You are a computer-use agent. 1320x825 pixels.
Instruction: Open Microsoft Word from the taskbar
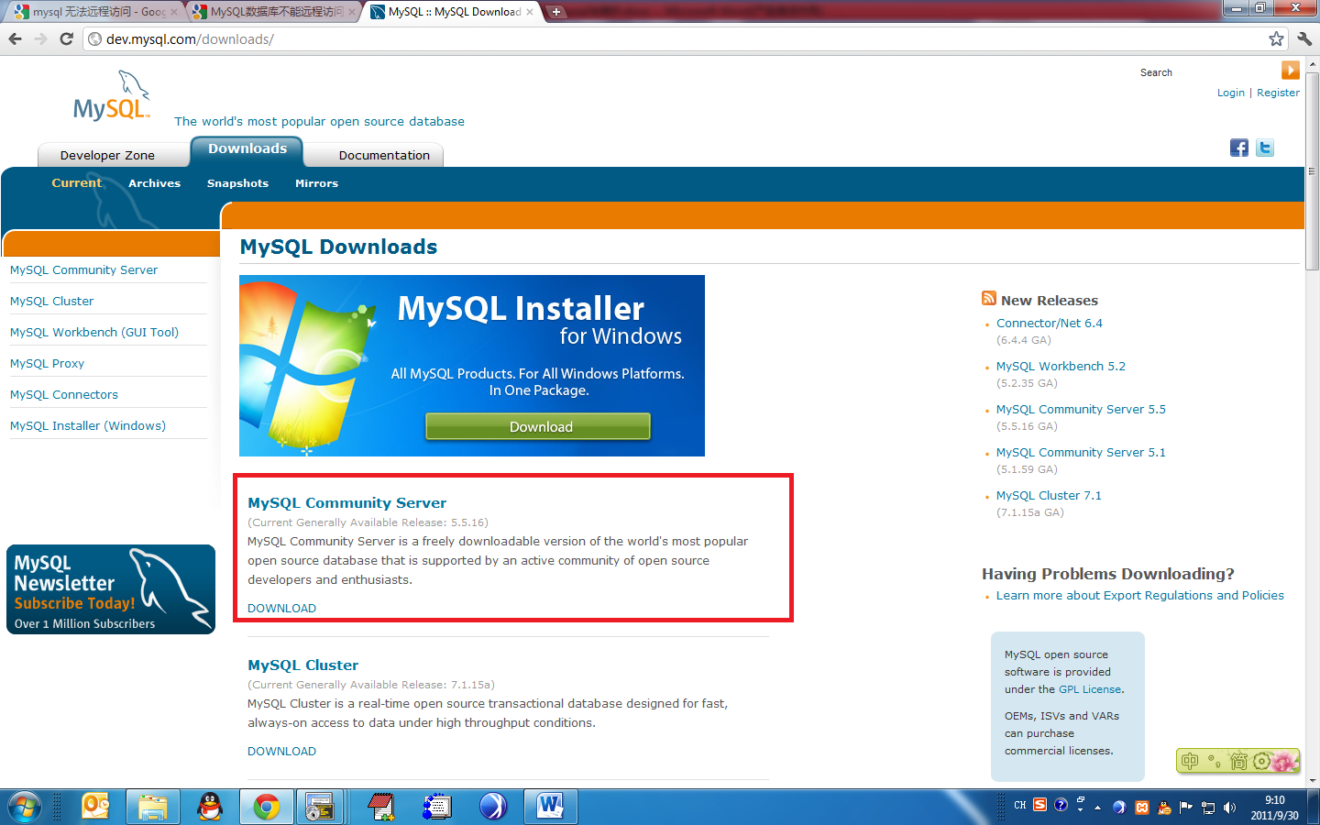coord(550,807)
